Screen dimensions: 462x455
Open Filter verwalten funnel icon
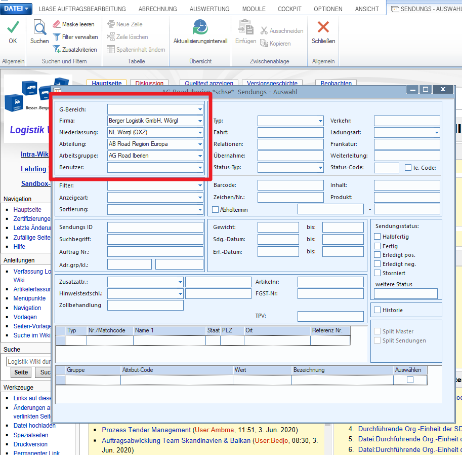[56, 37]
